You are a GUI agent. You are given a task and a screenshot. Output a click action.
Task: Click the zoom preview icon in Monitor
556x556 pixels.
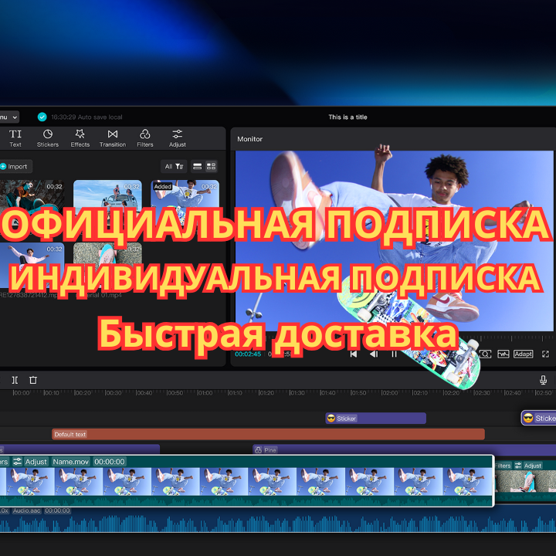click(x=485, y=354)
